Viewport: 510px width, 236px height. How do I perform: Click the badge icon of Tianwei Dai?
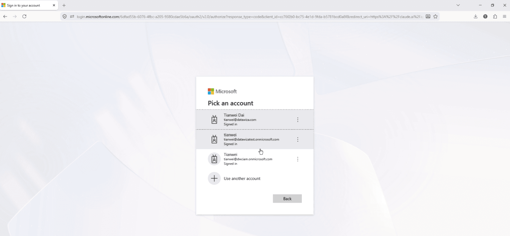(214, 120)
